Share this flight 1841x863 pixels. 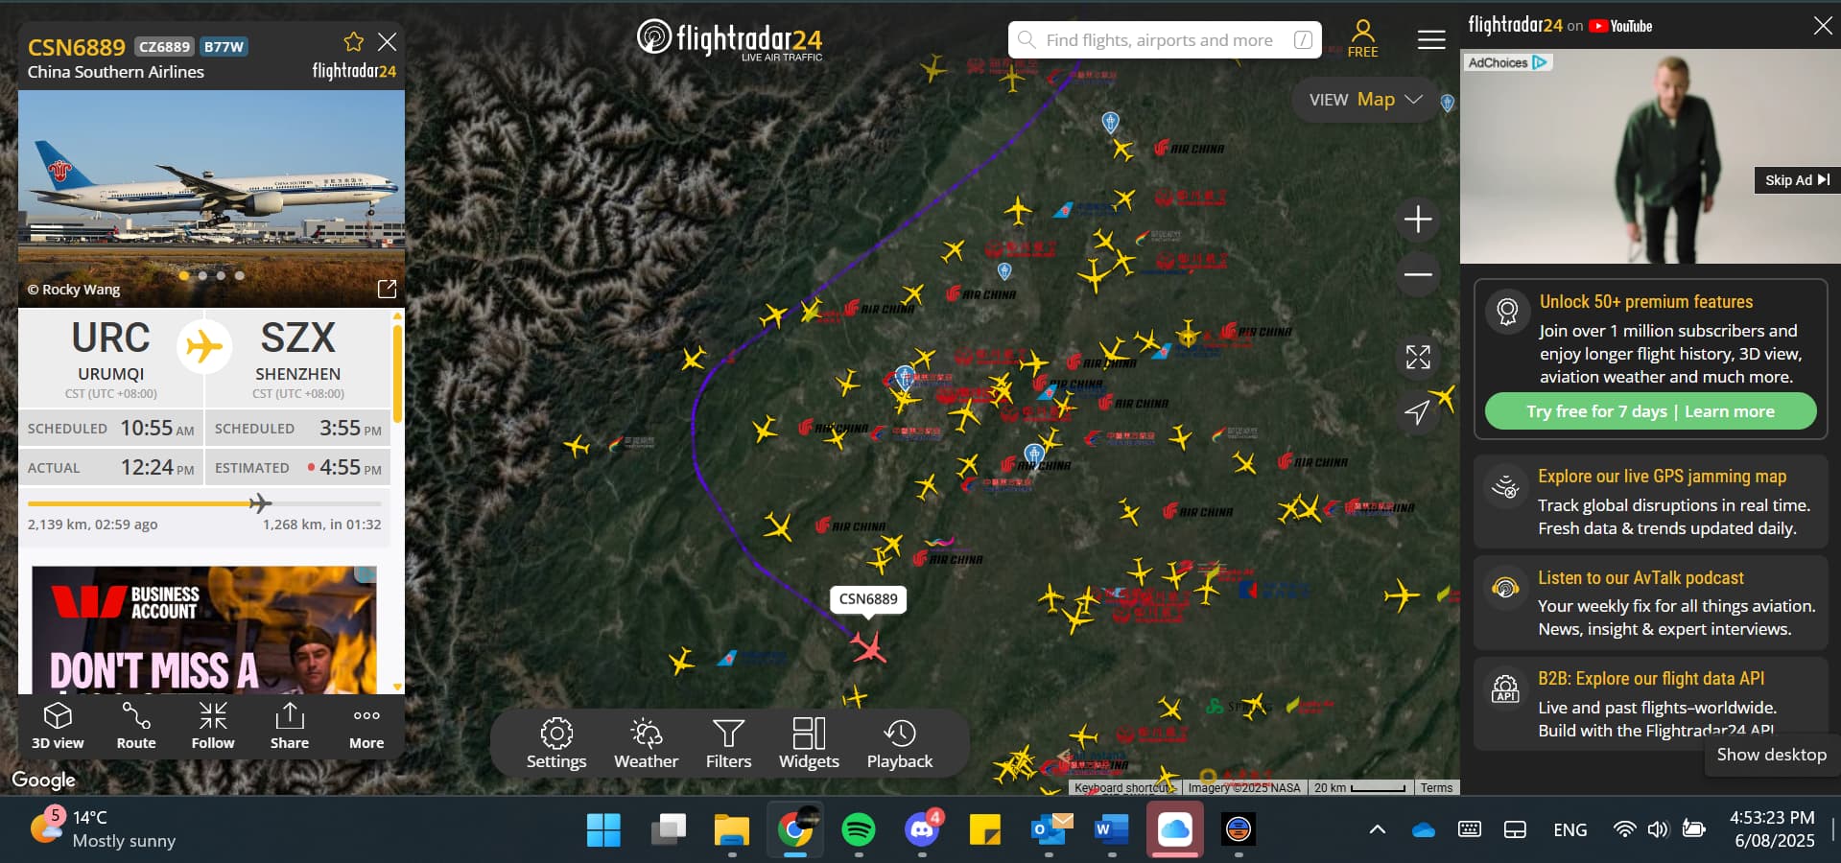coord(290,726)
